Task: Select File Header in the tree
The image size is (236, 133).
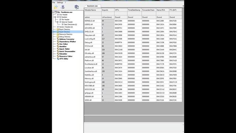Action: pyautogui.click(x=65, y=20)
